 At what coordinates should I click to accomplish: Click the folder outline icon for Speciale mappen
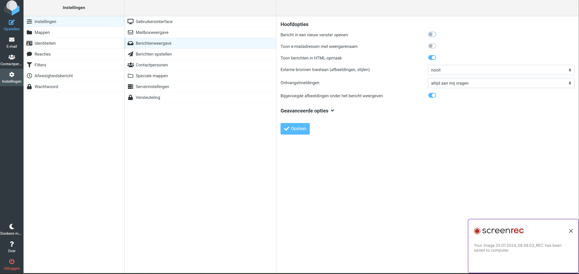(x=130, y=76)
